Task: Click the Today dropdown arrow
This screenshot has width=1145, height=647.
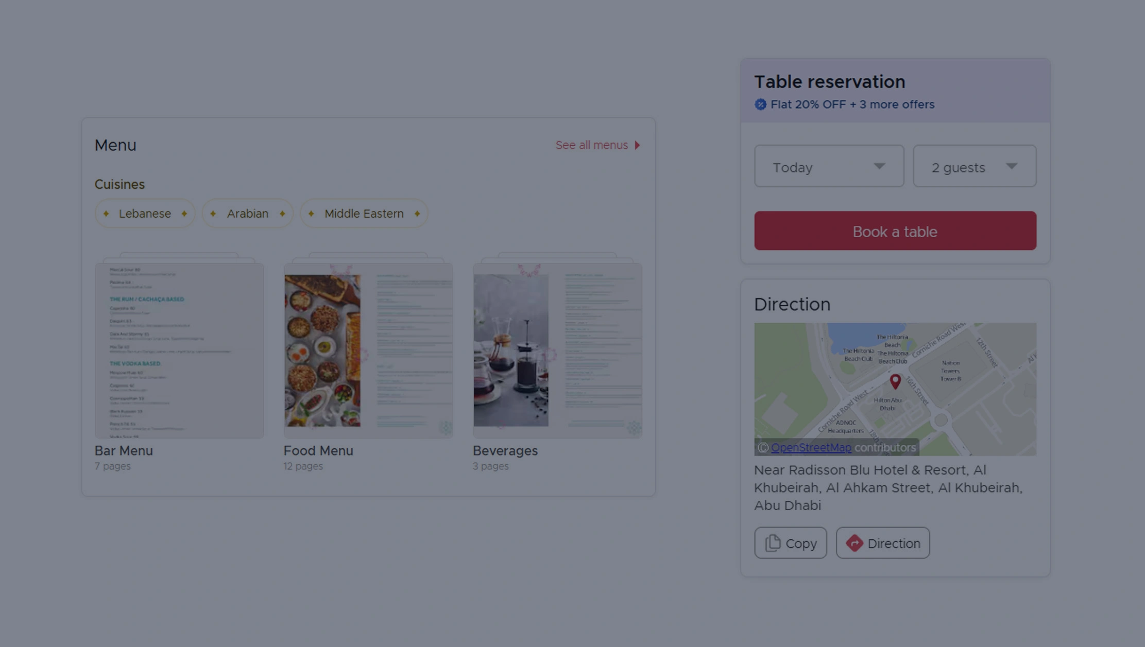Action: [879, 166]
